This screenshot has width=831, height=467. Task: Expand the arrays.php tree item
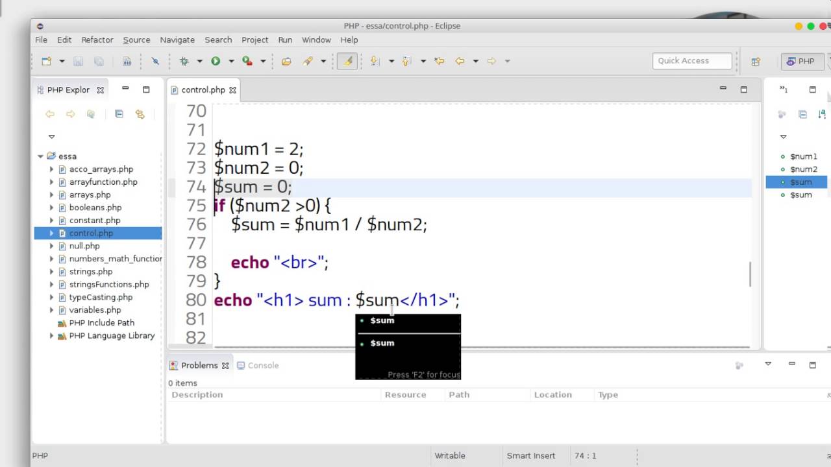pyautogui.click(x=51, y=195)
